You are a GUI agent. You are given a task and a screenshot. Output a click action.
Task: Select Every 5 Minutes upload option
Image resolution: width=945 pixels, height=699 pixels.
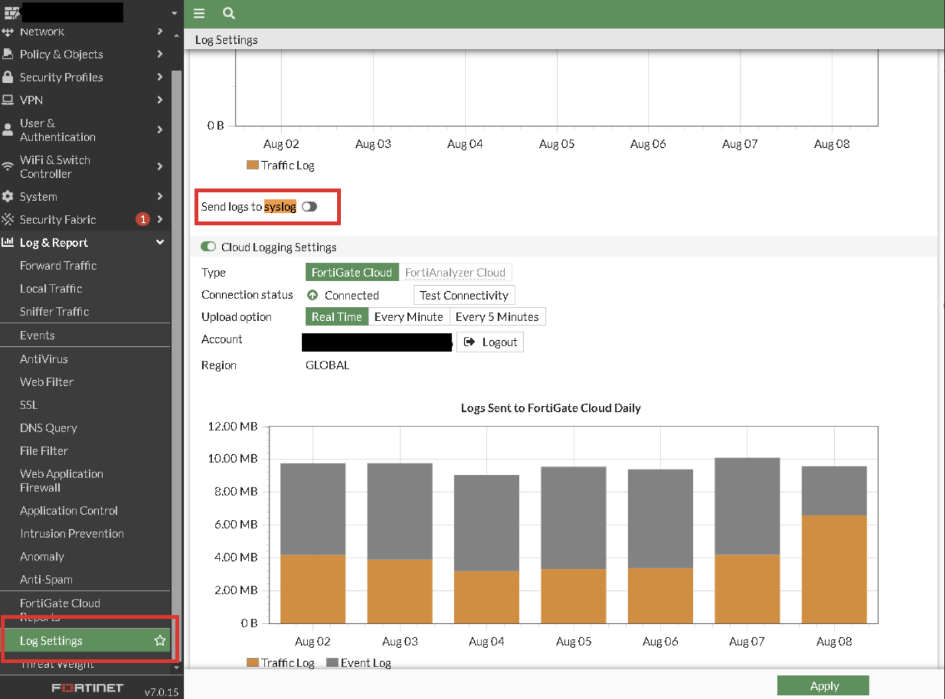pyautogui.click(x=497, y=317)
